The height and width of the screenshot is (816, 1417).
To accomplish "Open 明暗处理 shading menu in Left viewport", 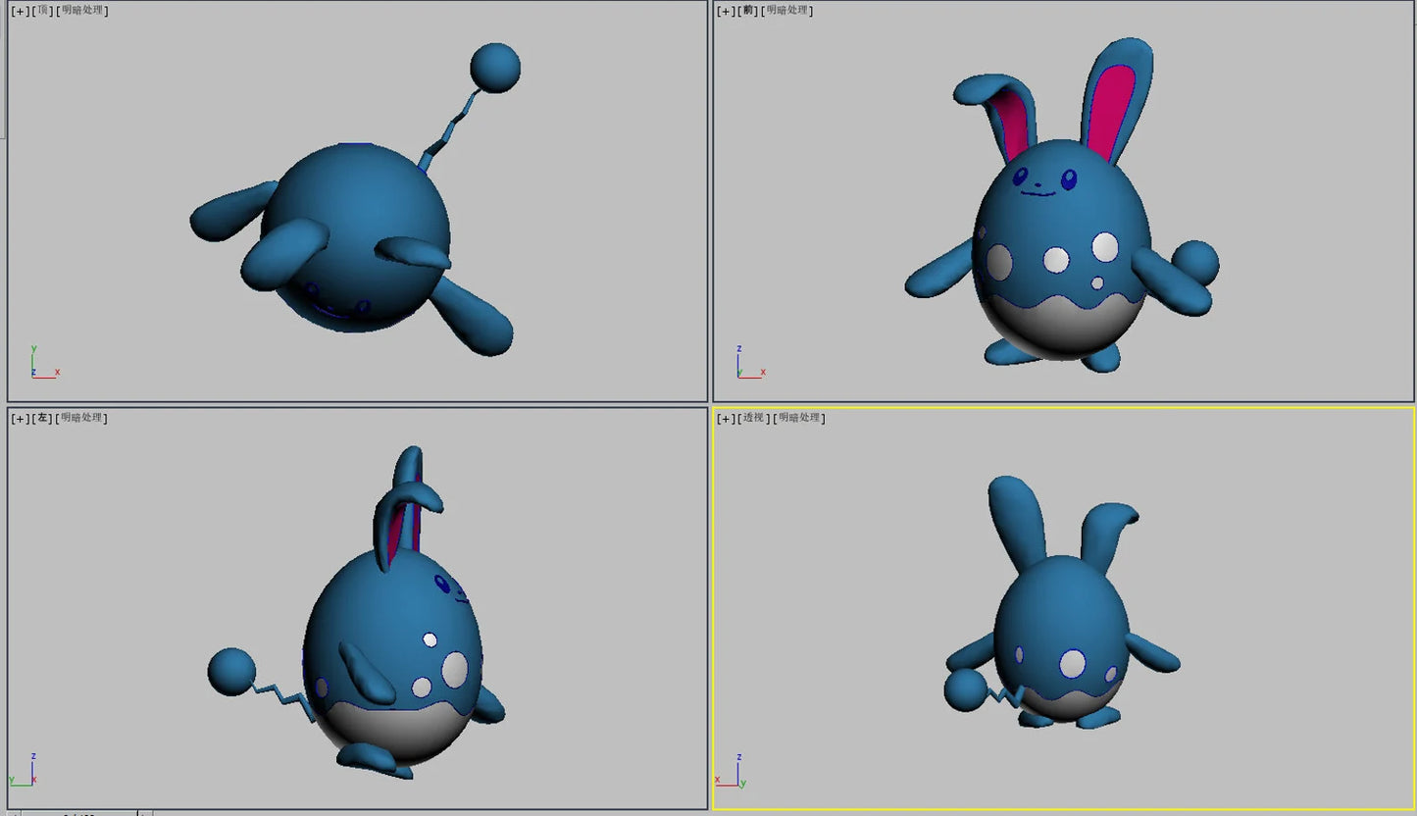I will pyautogui.click(x=83, y=419).
